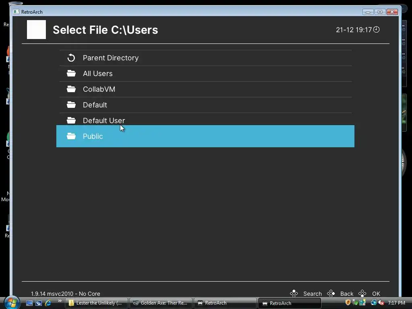Click the Back button in footer
Screen dimensions: 412x309
(346, 293)
